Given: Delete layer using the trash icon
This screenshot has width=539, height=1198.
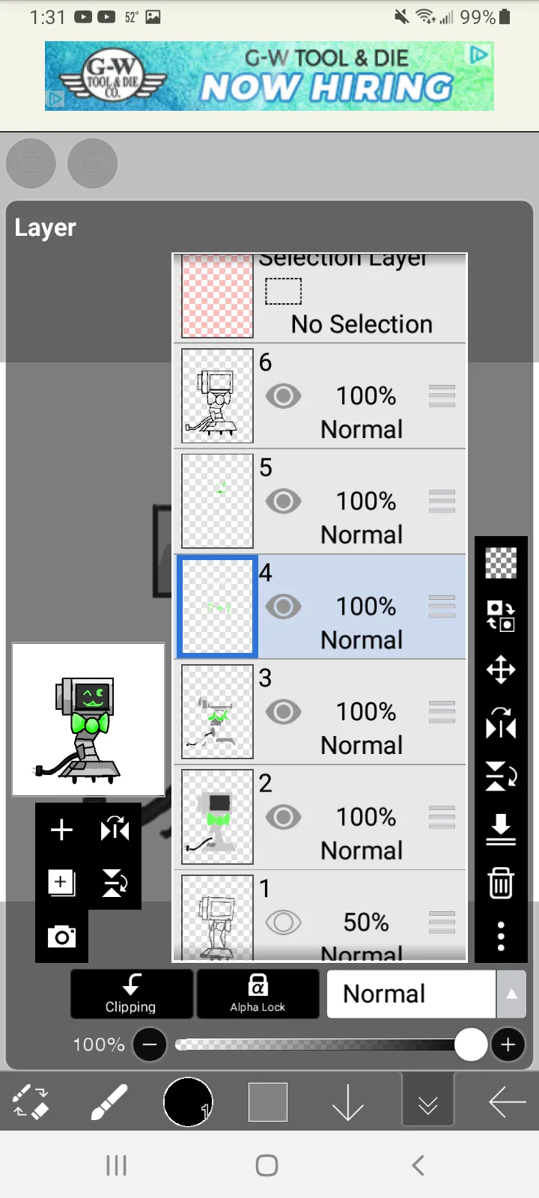Looking at the screenshot, I should (501, 883).
